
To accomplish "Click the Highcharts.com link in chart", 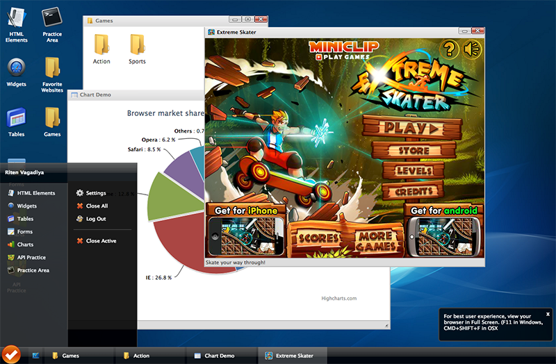I will click(339, 299).
